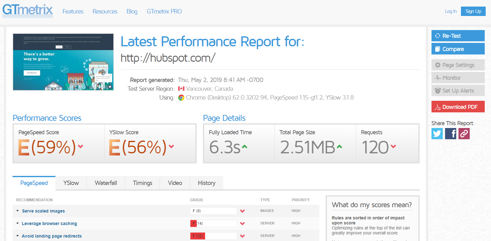Click the Canada flag icon

pyautogui.click(x=181, y=89)
